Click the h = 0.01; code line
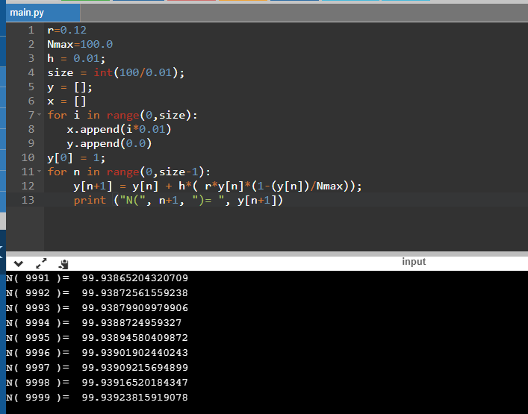 76,58
